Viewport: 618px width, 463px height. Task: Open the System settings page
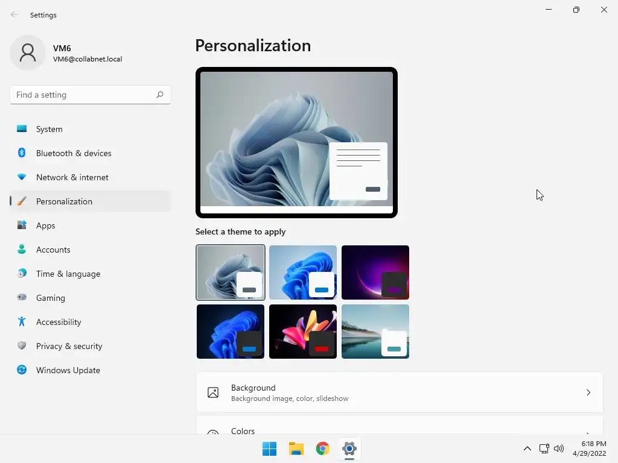coord(91,129)
